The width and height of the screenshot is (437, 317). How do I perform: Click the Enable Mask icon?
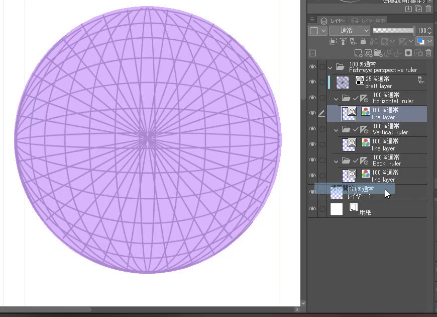click(x=385, y=42)
